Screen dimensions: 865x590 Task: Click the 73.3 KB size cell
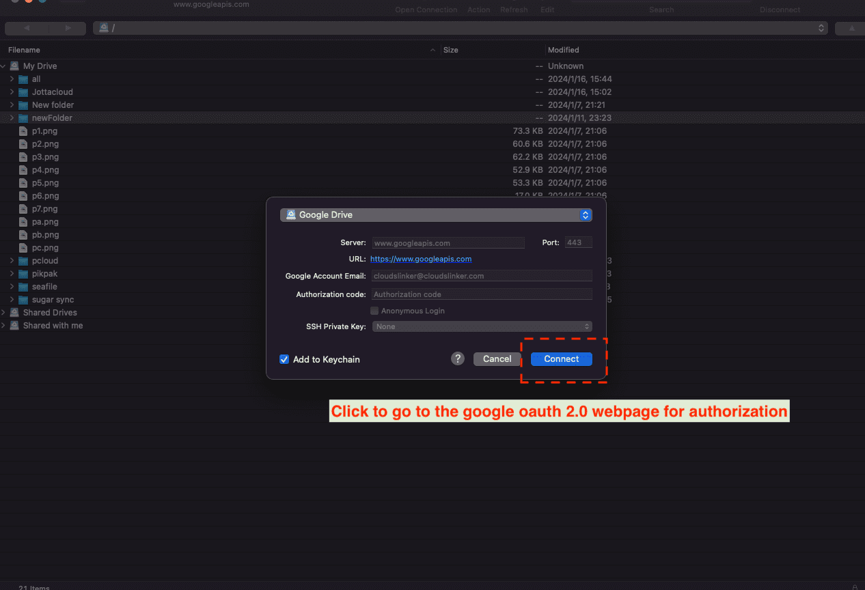pos(527,131)
